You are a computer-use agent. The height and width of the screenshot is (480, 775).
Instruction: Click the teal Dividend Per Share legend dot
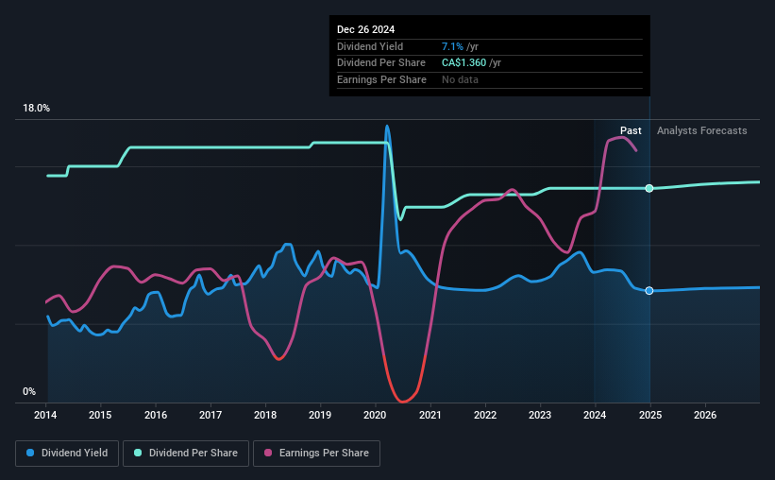click(138, 453)
